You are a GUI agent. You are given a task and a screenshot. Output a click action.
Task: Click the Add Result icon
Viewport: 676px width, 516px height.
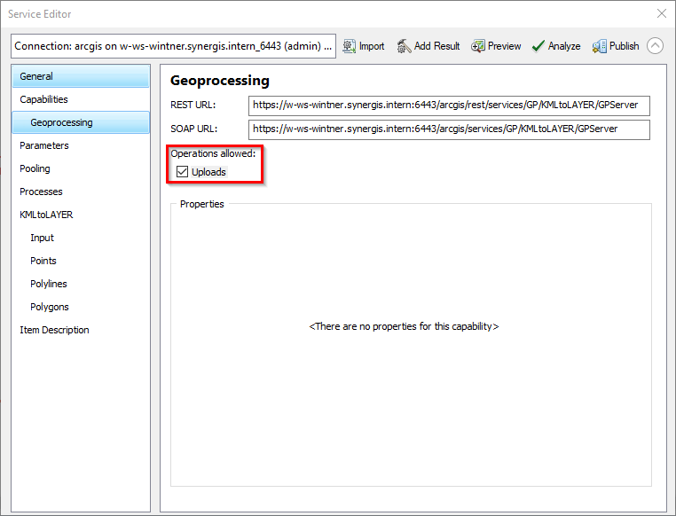(x=405, y=46)
